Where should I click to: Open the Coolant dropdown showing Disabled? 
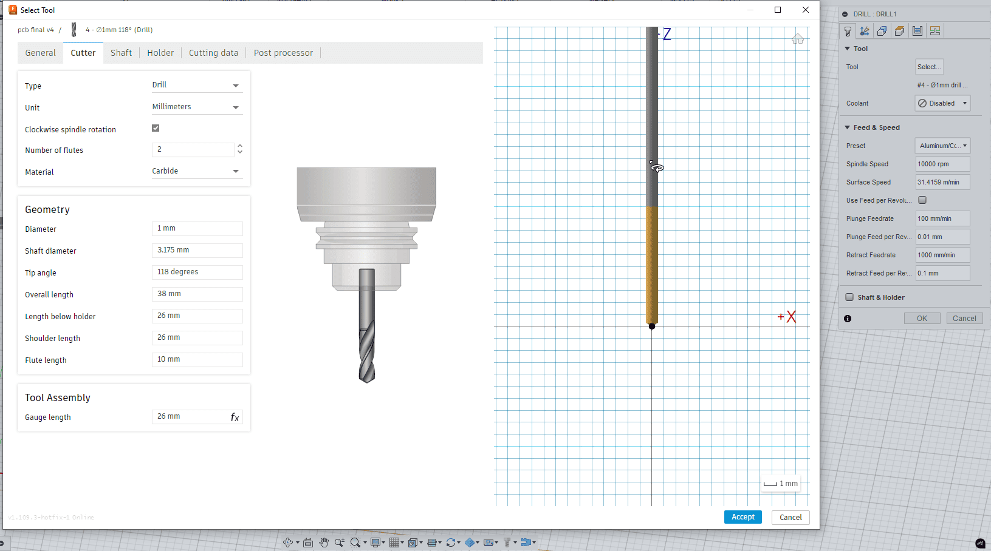(x=942, y=103)
